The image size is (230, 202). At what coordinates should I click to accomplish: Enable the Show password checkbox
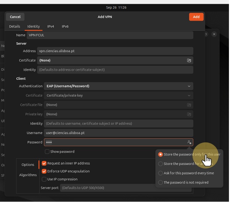[47, 152]
